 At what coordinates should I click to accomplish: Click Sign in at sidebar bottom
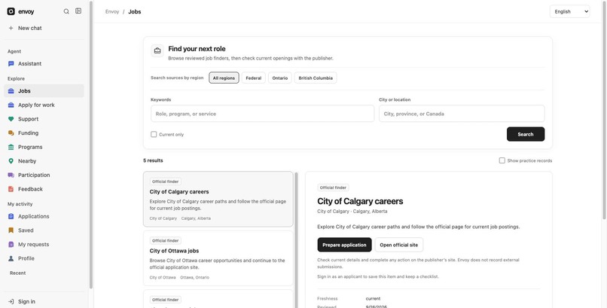coord(44,301)
